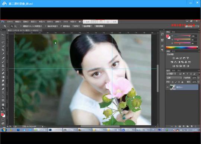Open the Adjustments panel flyout menu

tap(198, 51)
